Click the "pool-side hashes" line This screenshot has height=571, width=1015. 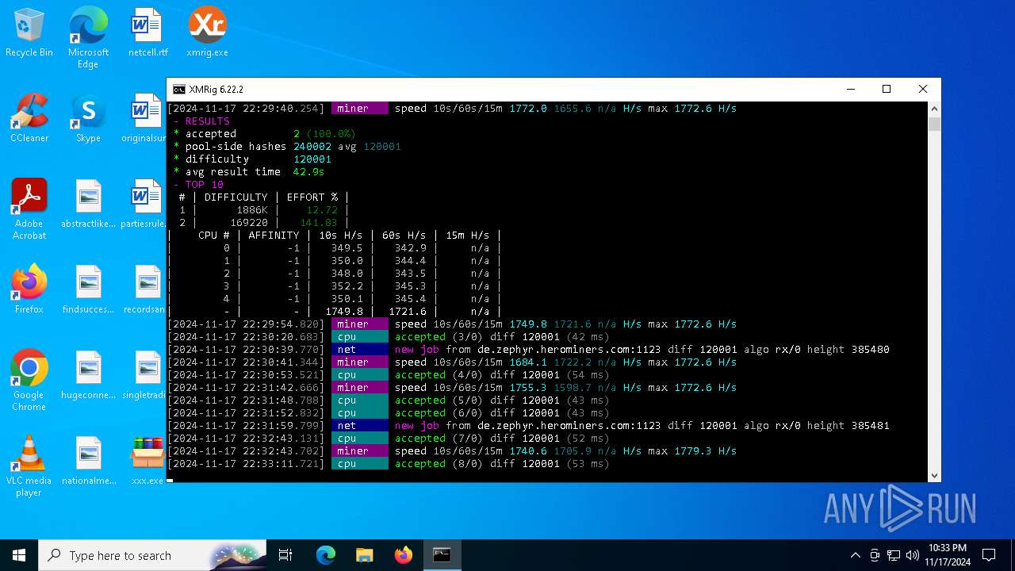point(287,147)
